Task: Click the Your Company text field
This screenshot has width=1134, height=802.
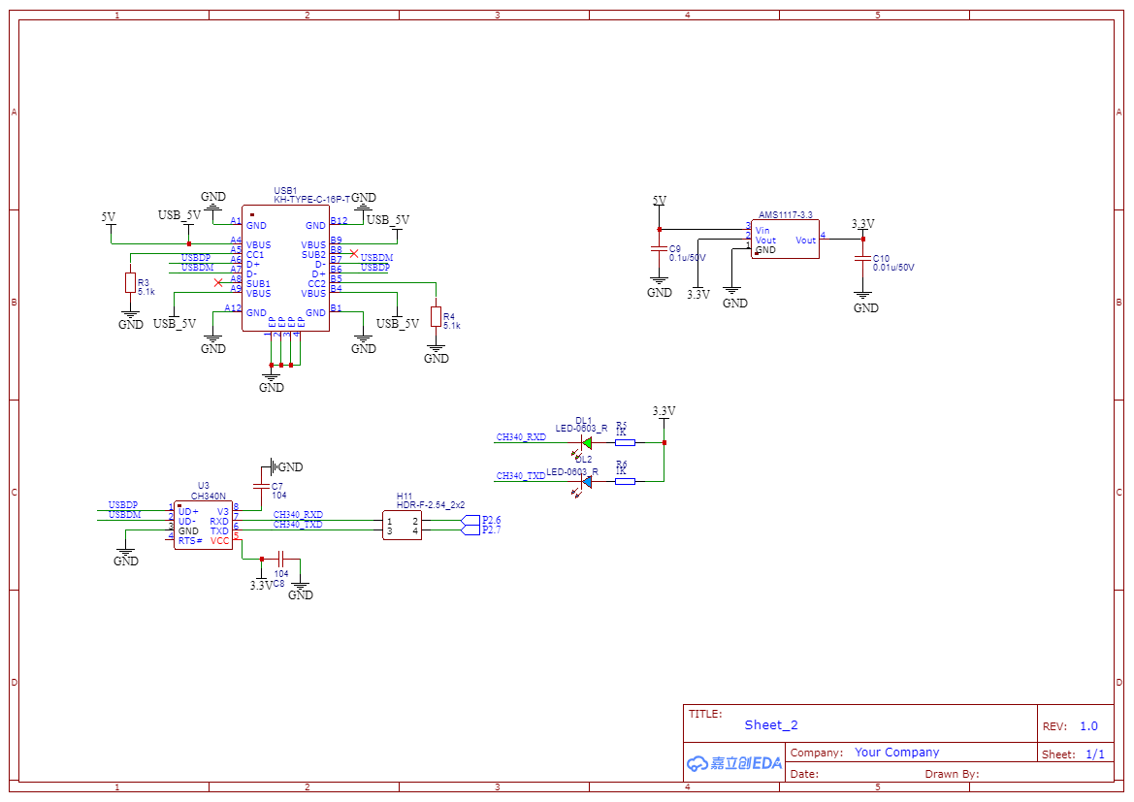Action: [896, 753]
